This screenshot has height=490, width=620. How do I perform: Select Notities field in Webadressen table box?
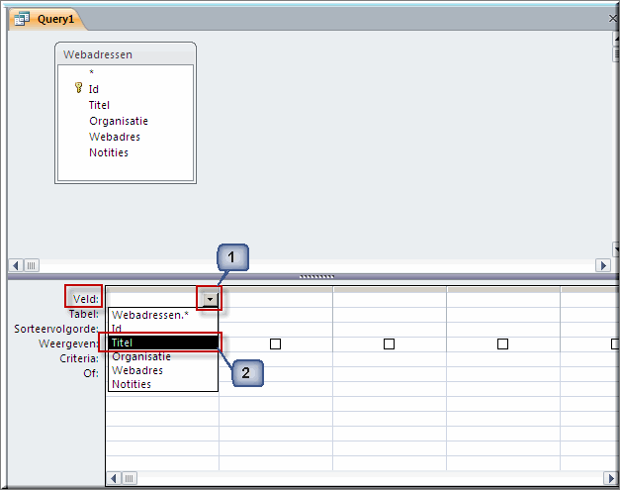(x=109, y=152)
